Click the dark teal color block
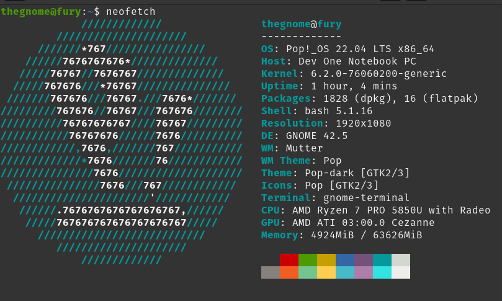The image size is (502, 301). click(x=382, y=260)
